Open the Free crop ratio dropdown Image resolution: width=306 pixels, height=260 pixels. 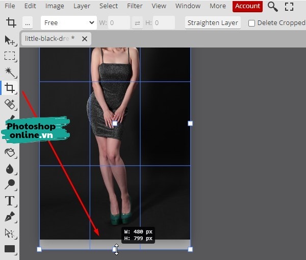click(69, 23)
